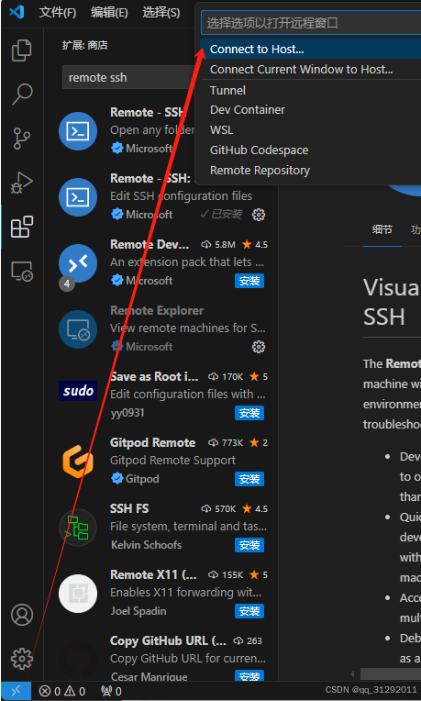Click the horizontal scrollbar in details pane
The height and width of the screenshot is (701, 421).
(391, 674)
